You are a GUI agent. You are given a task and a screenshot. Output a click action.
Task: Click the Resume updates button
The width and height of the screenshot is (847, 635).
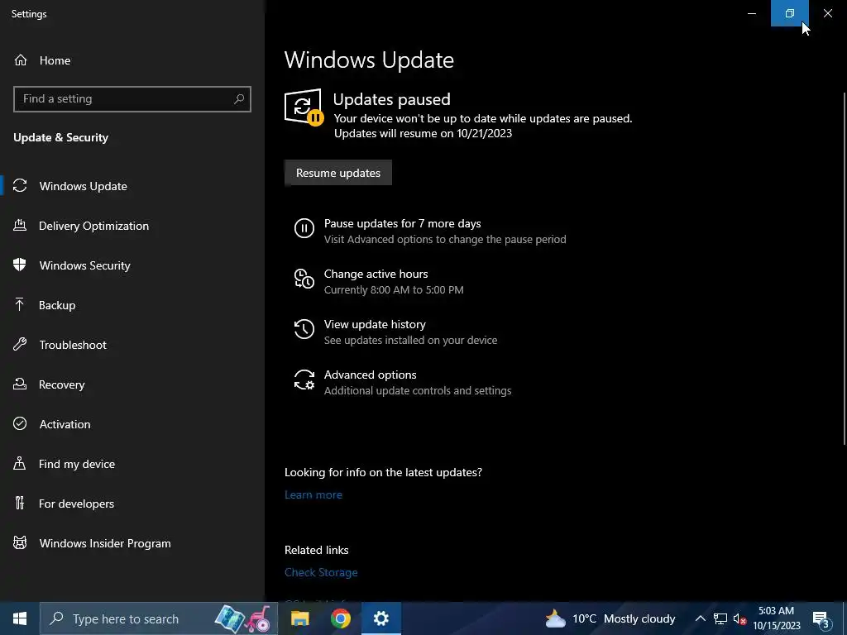coord(338,173)
